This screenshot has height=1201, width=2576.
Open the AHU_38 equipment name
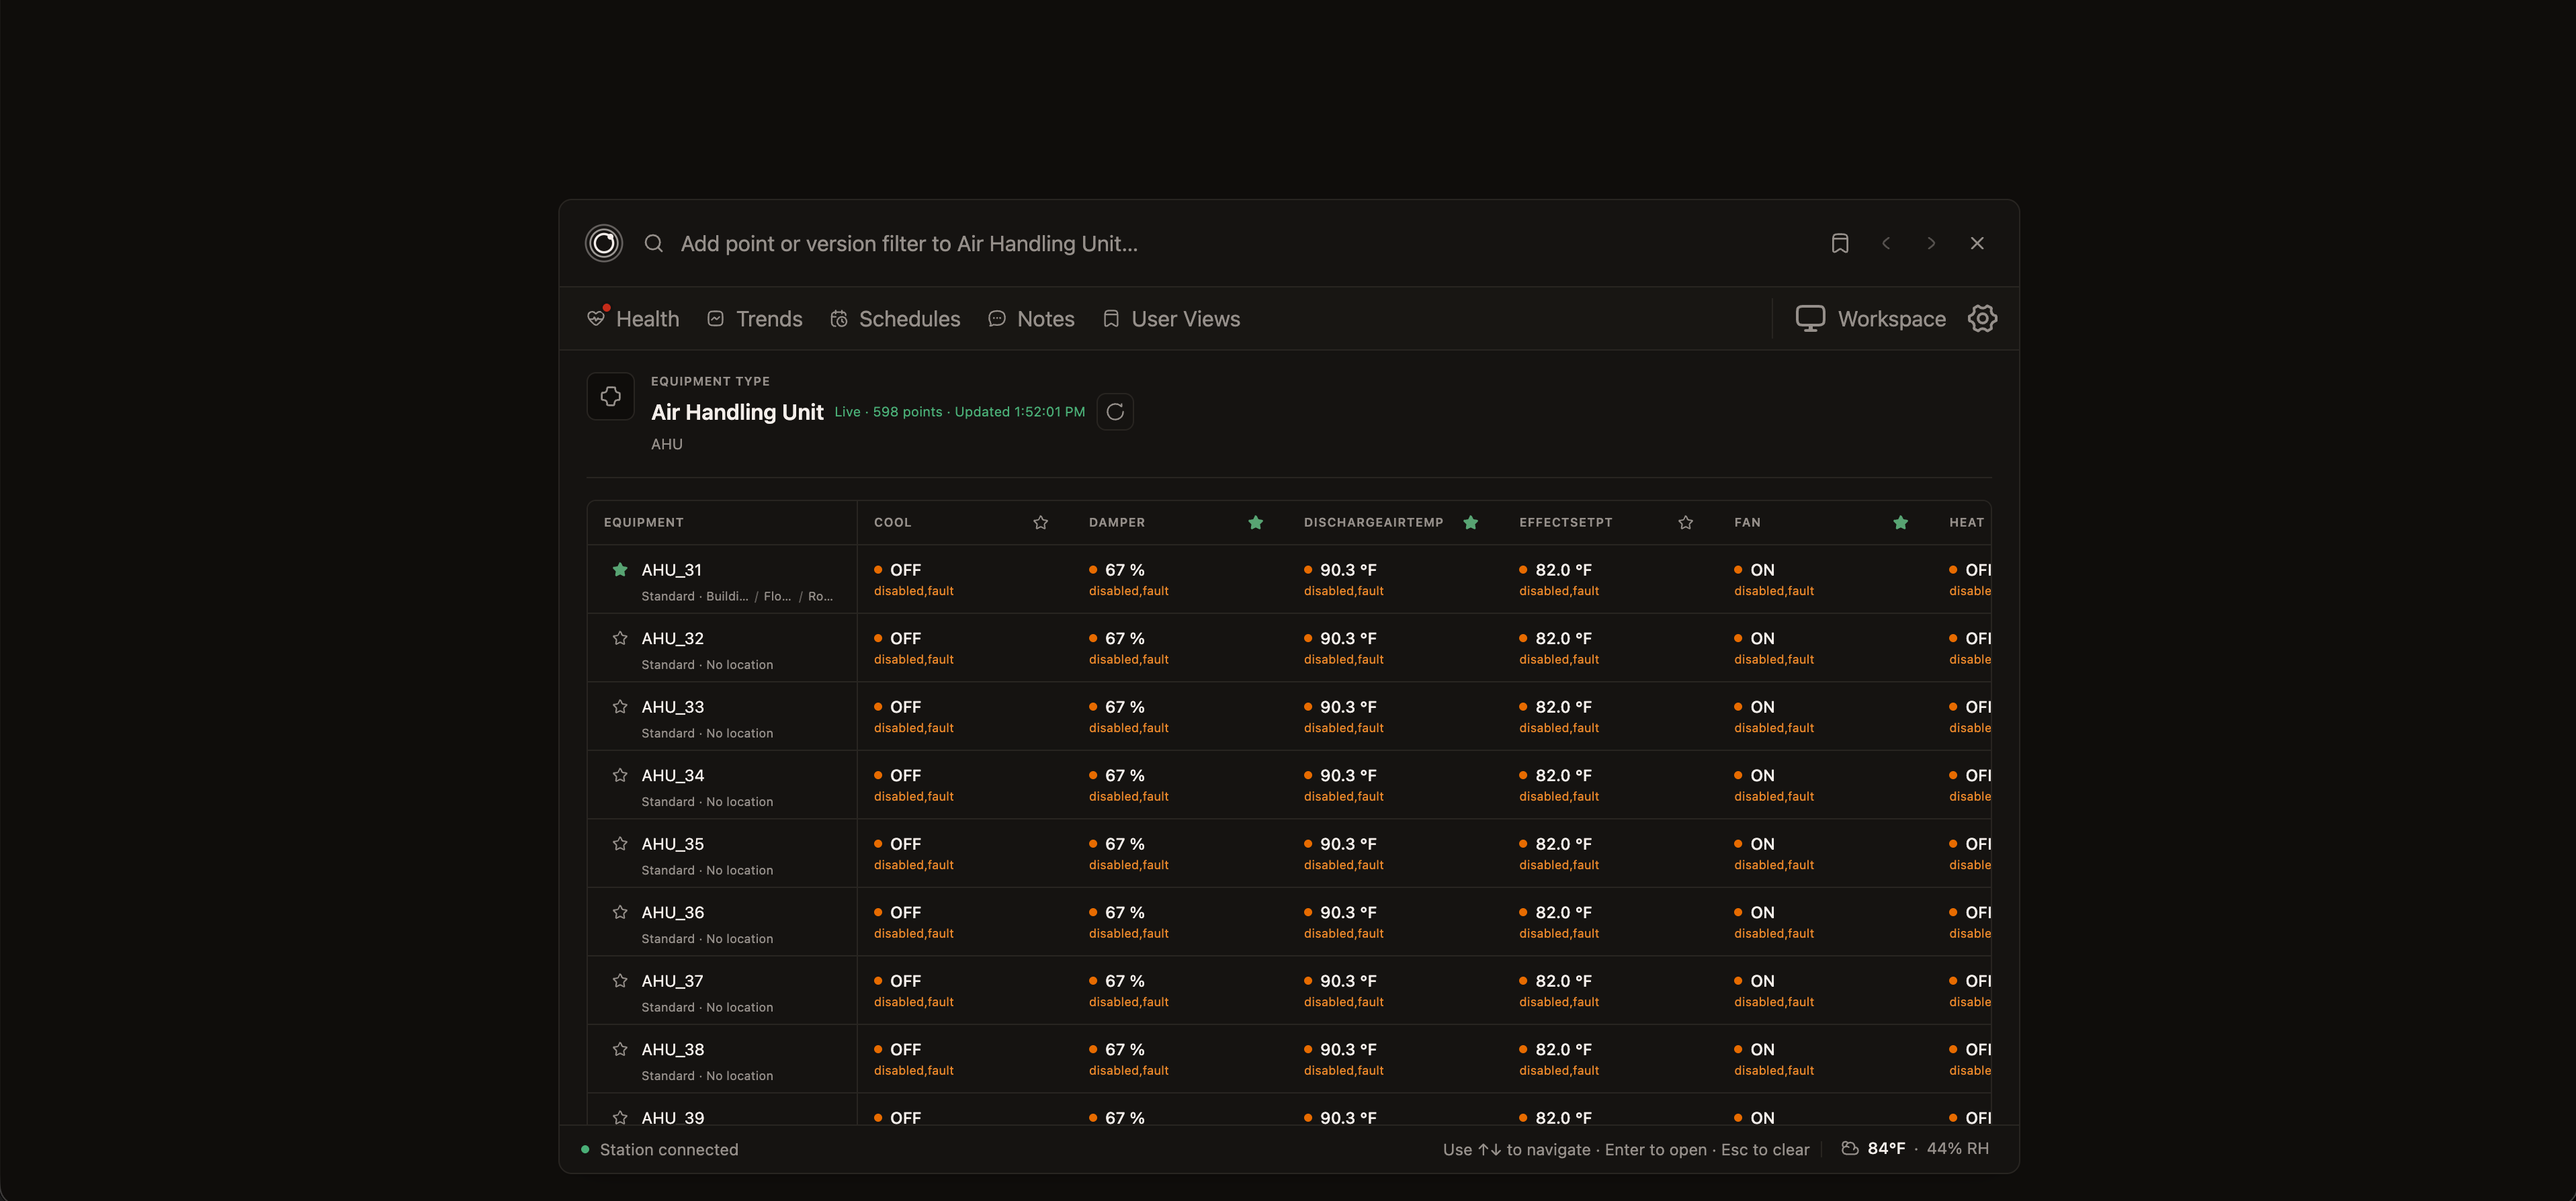coord(673,1049)
